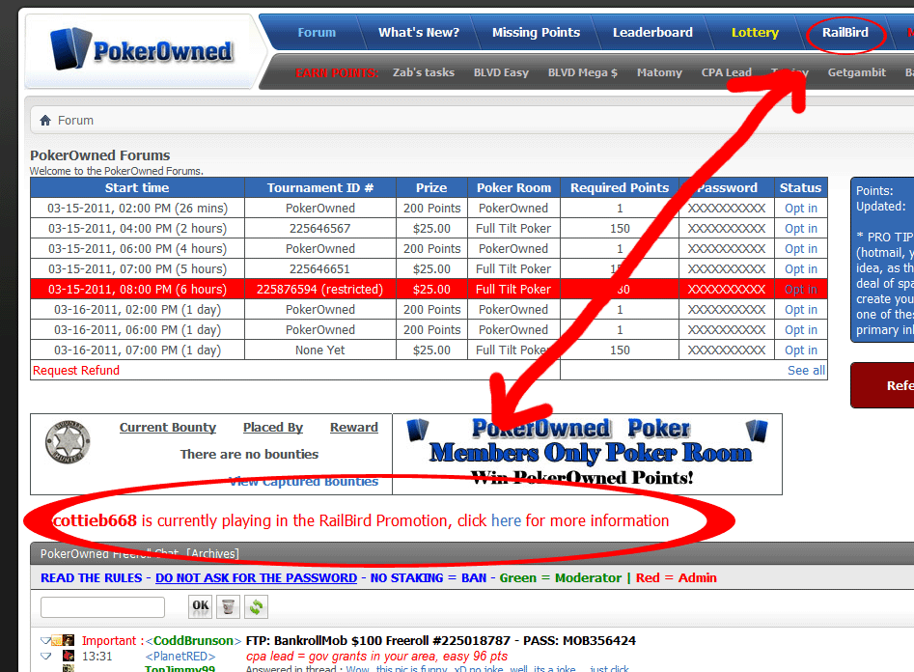Opt in to 02:00 PM 03-15 tournament
This screenshot has height=672, width=914.
pyautogui.click(x=800, y=209)
